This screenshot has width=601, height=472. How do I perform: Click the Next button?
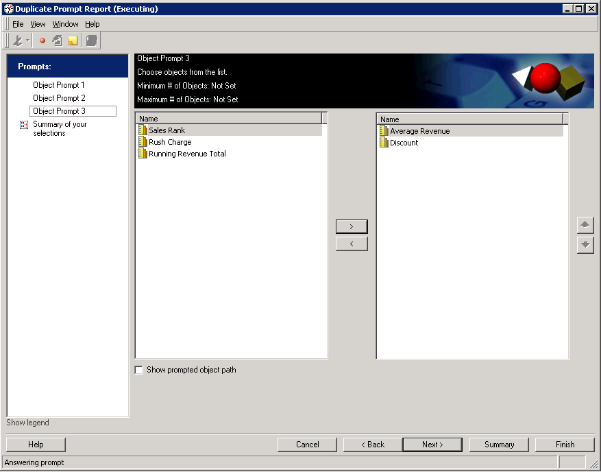point(432,445)
